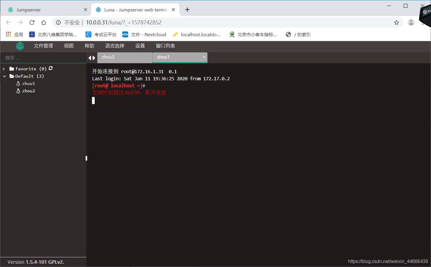Click the 北京八维集团学院 bookmark favicon
This screenshot has height=267, width=431.
click(x=32, y=34)
